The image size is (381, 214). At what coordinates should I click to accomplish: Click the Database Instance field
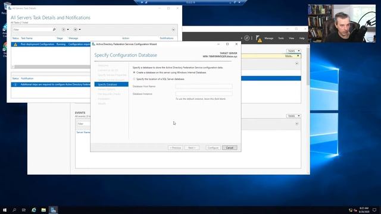pyautogui.click(x=204, y=94)
